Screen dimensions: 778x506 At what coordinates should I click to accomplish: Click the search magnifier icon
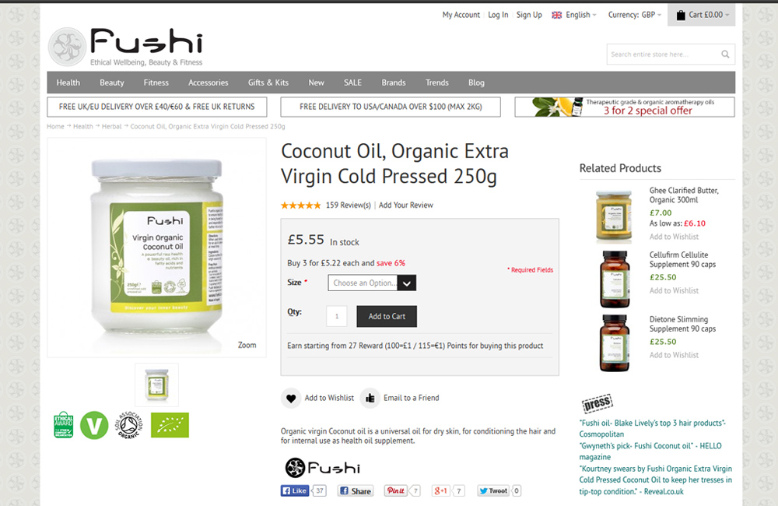click(725, 54)
